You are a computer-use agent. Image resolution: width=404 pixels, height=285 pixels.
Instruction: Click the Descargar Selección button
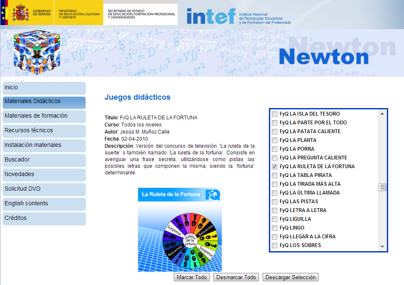coord(290,277)
